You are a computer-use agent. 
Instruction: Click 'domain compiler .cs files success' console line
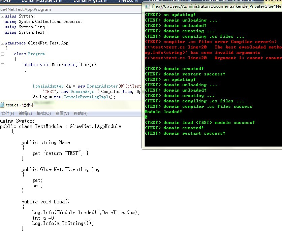[x=198, y=106]
